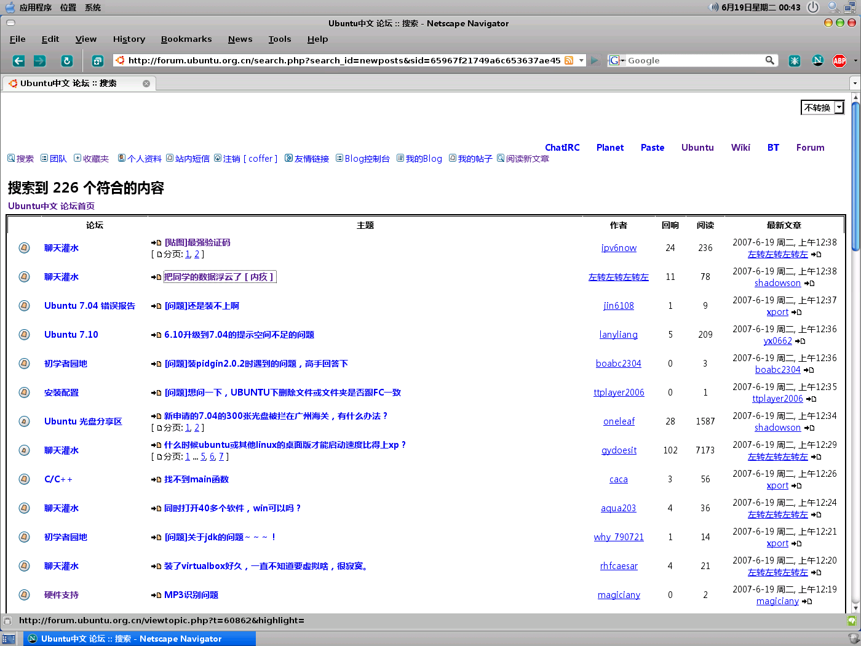Click latest-post arrow icon after ttplayer2006 in last column
861x646 pixels.
[x=811, y=399]
